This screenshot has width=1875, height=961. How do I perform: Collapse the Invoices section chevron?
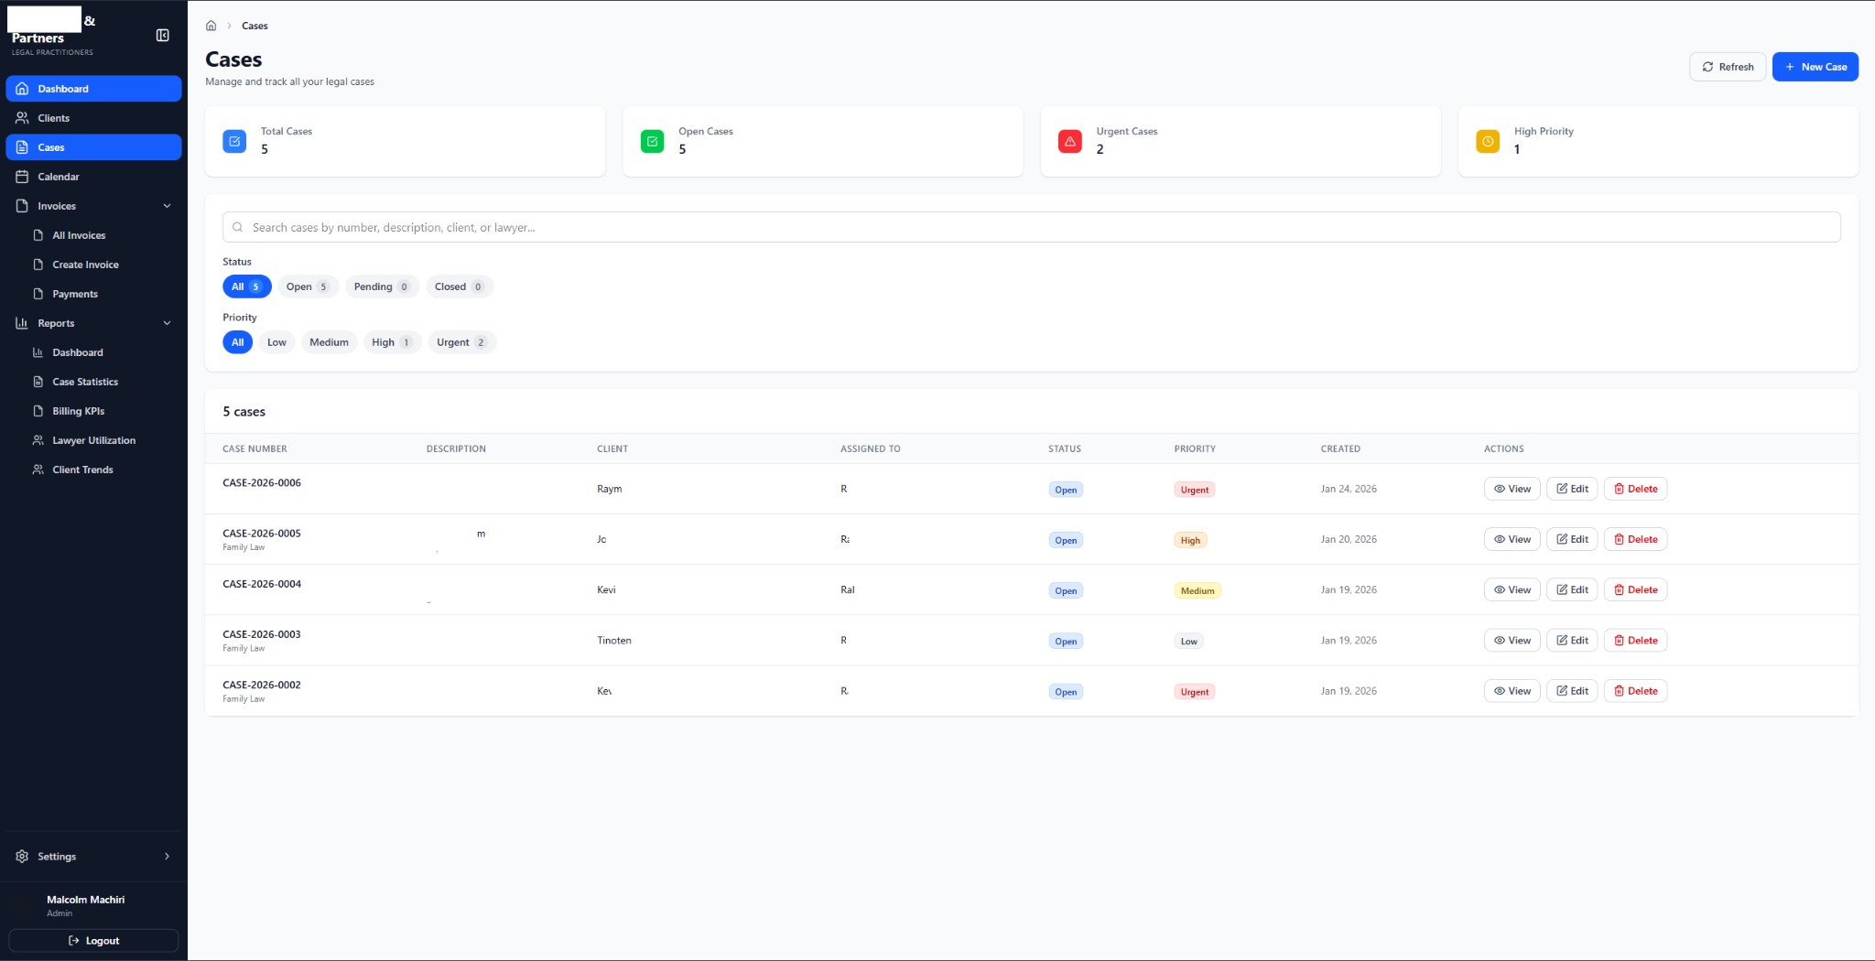coord(167,206)
